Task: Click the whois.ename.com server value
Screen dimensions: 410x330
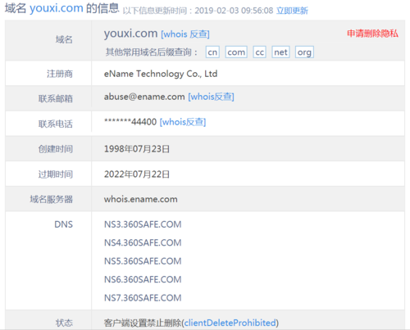Action: tap(141, 199)
